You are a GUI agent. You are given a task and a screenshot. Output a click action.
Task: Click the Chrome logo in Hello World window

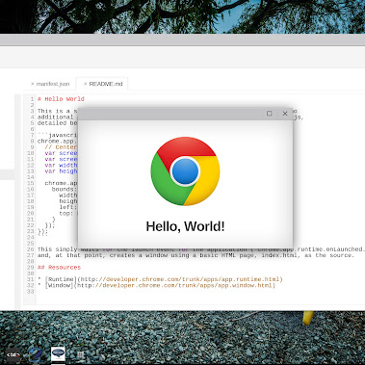coord(185,171)
